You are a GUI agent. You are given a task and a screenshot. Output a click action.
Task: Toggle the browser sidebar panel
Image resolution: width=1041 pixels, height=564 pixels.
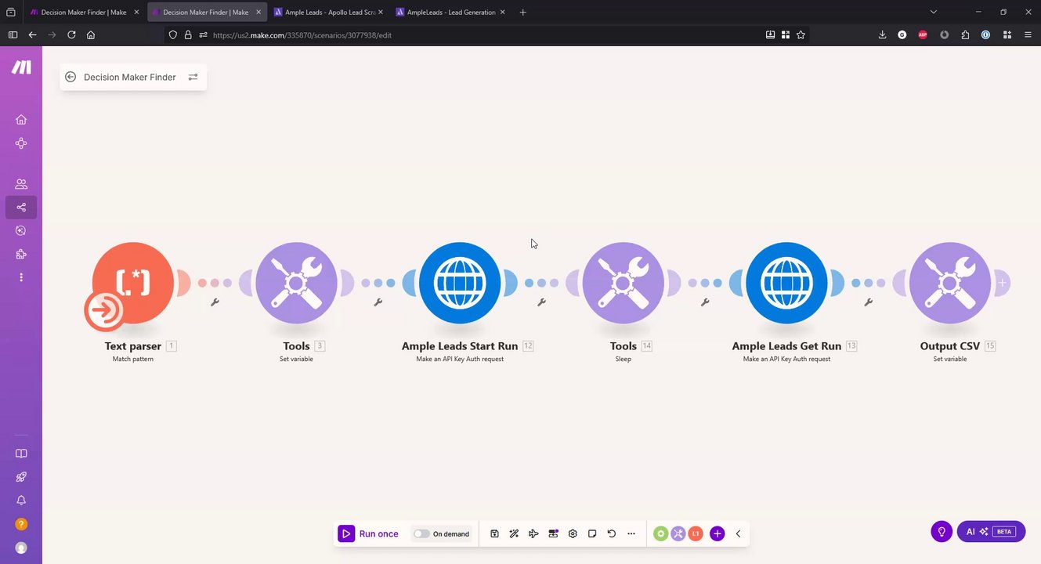click(13, 34)
